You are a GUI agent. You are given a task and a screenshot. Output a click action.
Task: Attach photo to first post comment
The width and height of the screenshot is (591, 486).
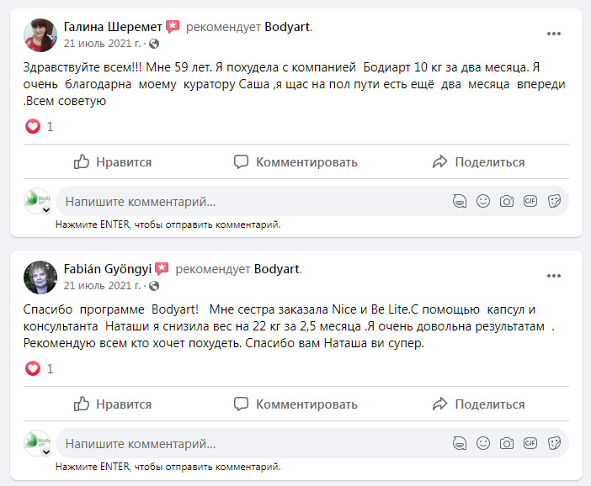pos(507,201)
